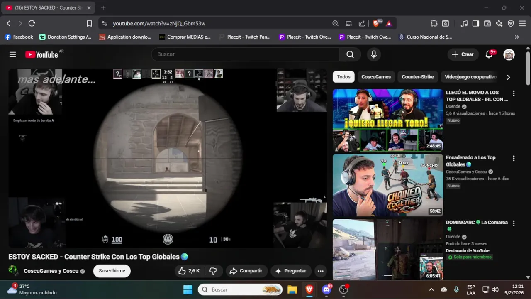This screenshot has width=531, height=299.
Task: Click the browser address bar URL
Action: coord(159,23)
